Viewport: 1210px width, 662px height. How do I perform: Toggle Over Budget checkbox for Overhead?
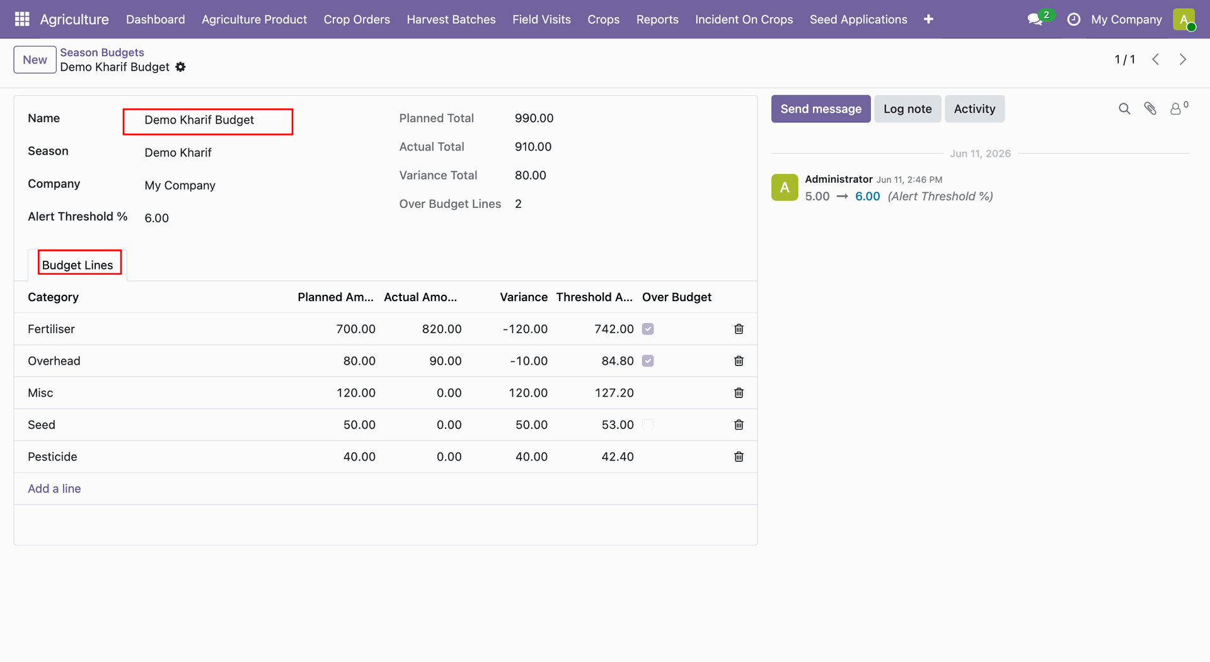tap(648, 361)
